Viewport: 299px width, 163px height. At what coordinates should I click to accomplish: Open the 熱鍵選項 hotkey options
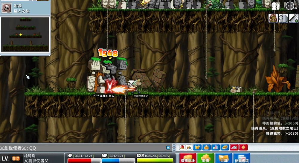242,158
